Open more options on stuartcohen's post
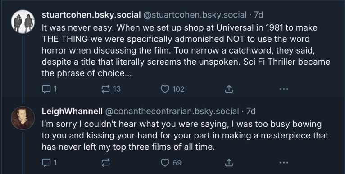 click(x=284, y=89)
